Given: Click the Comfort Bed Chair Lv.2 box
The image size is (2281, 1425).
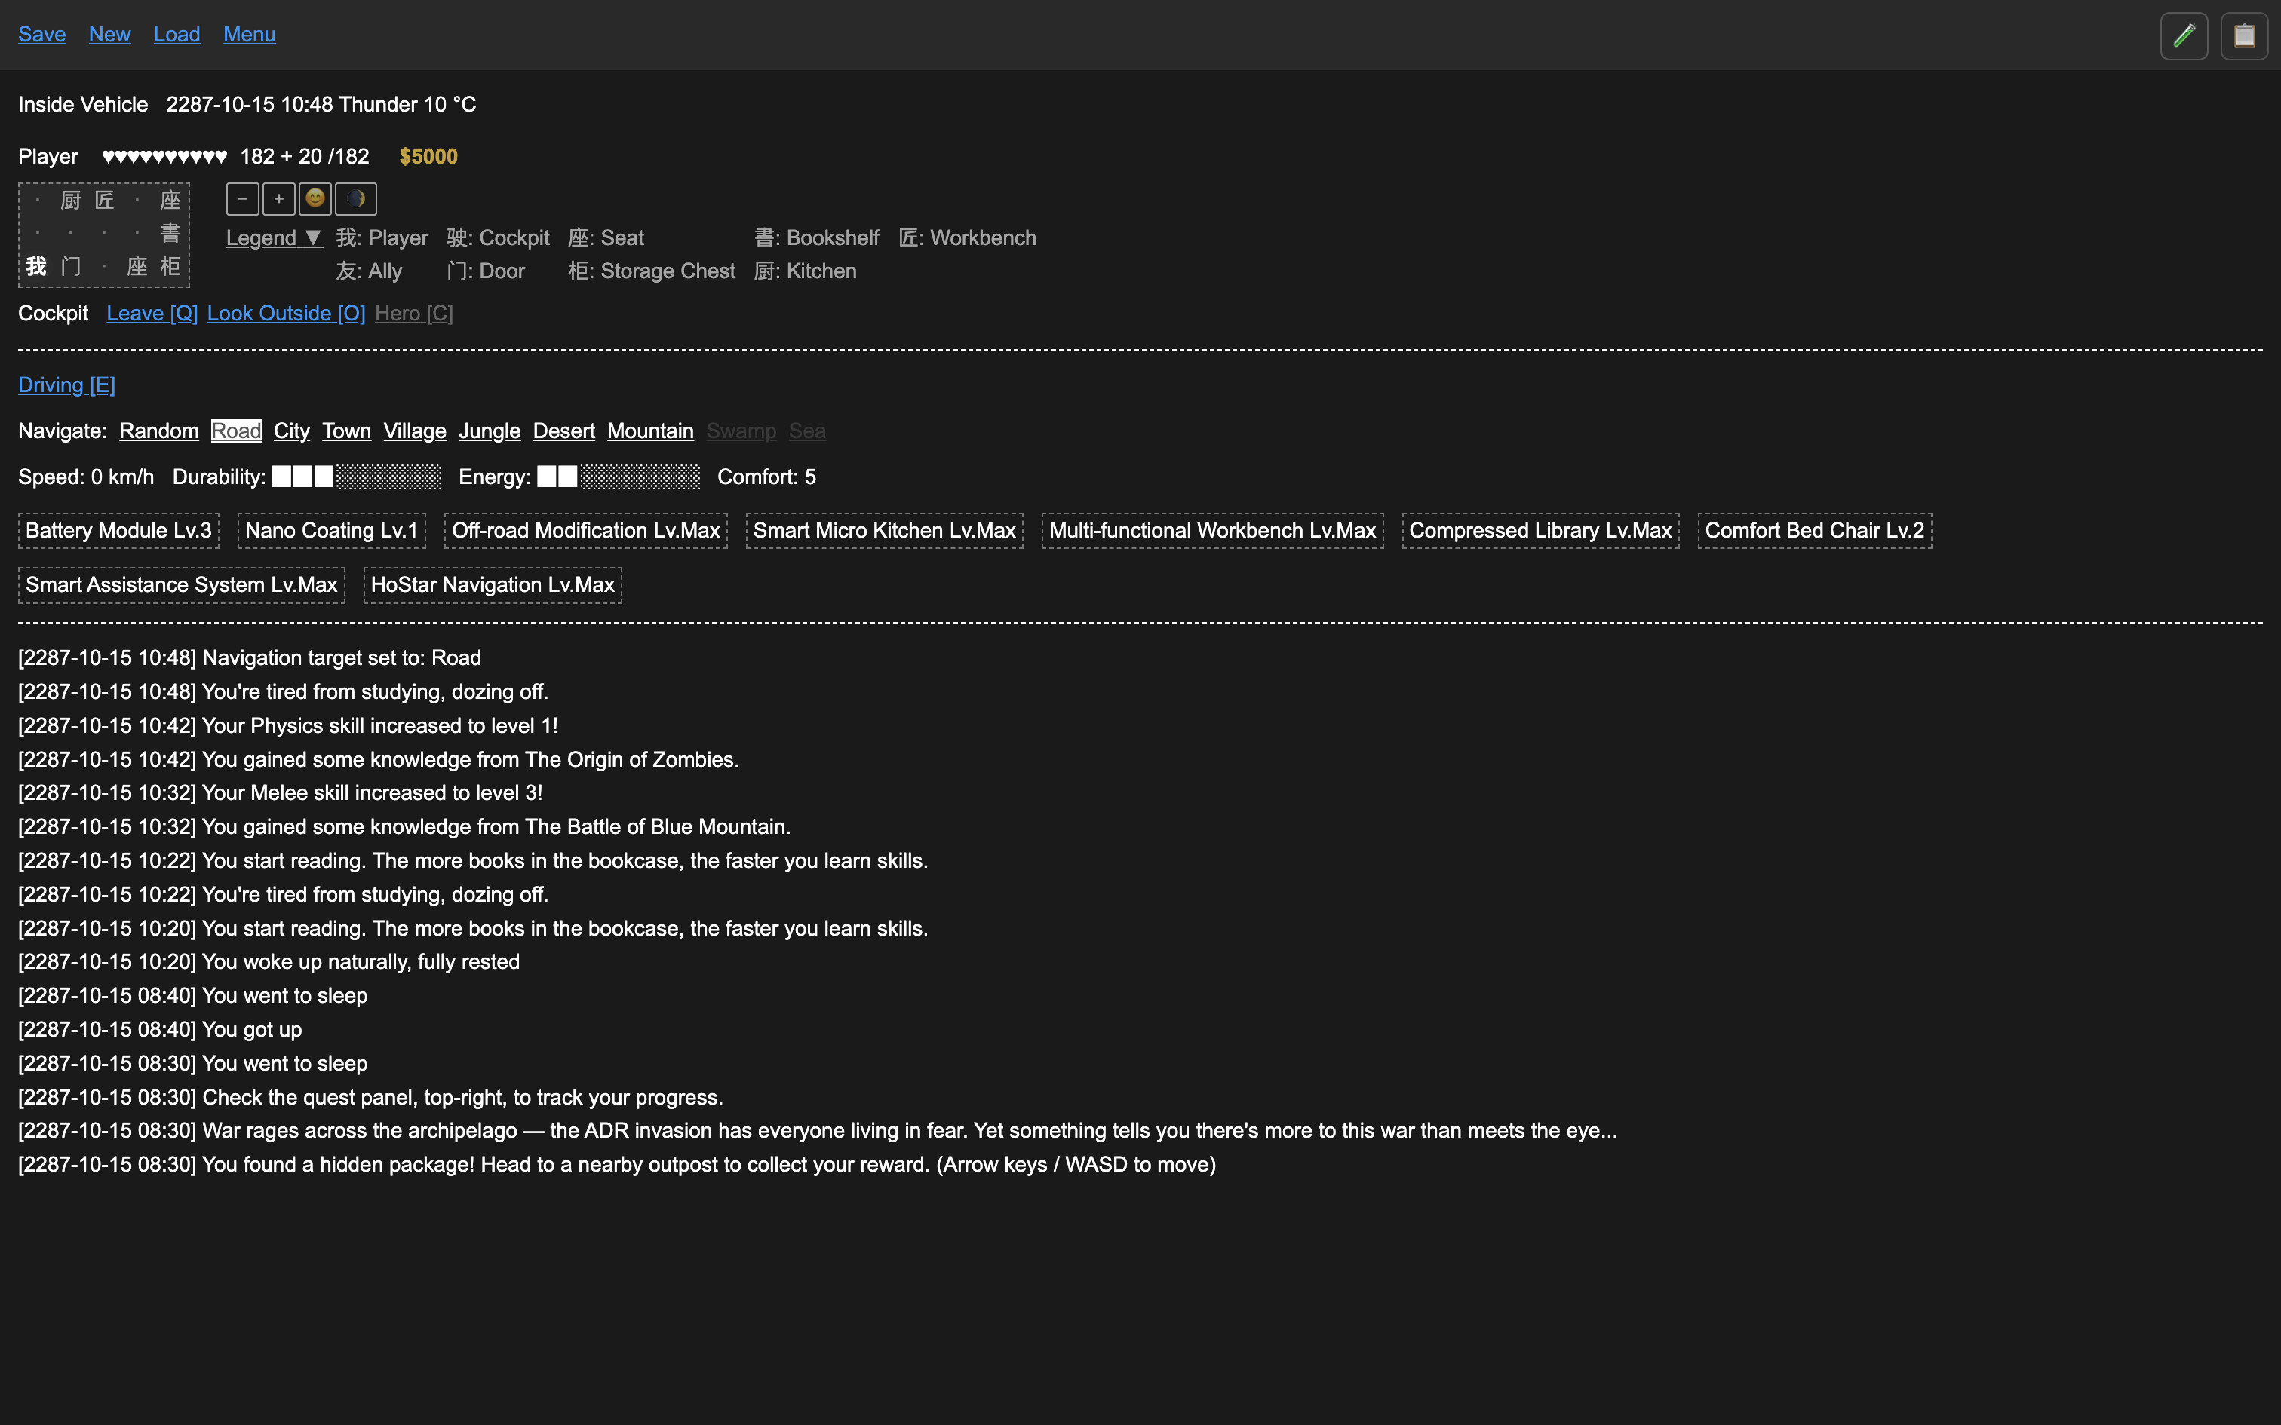Looking at the screenshot, I should (x=1814, y=531).
